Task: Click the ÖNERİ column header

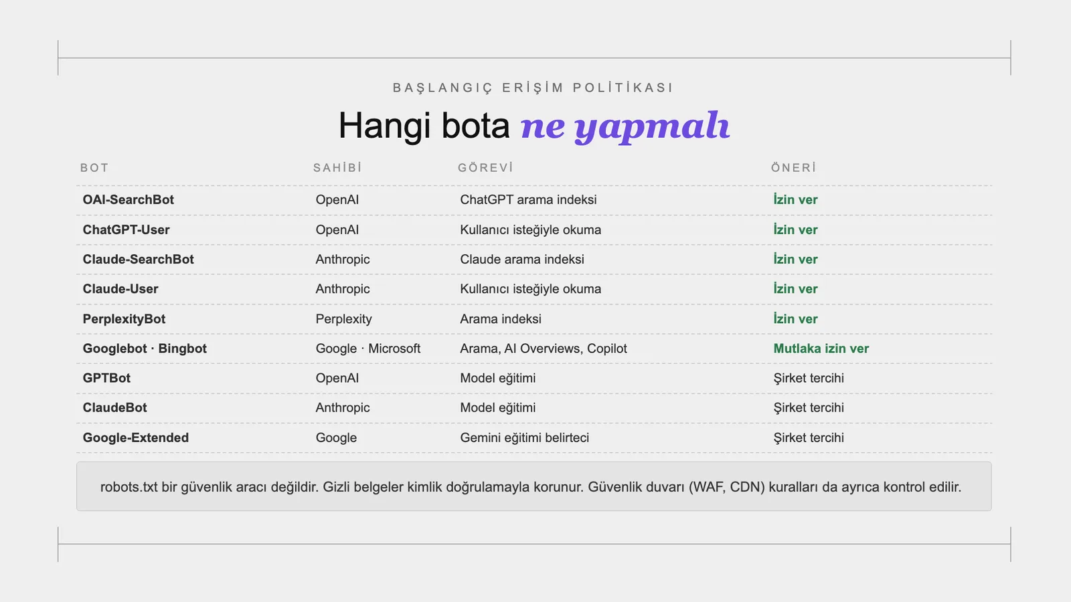Action: pos(793,168)
